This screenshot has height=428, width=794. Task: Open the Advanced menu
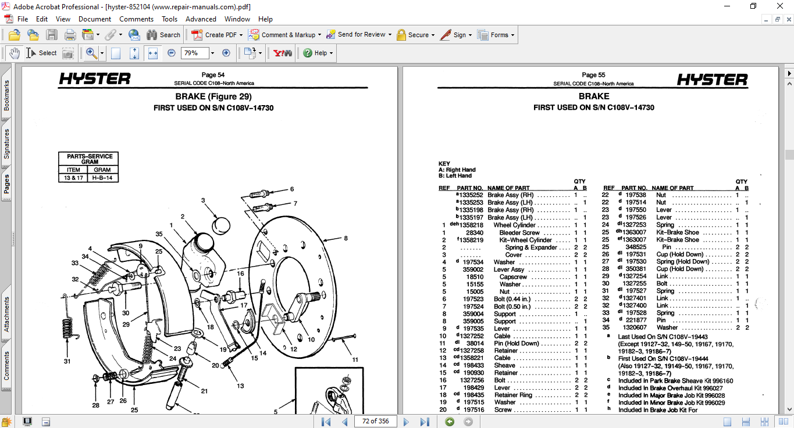[201, 19]
